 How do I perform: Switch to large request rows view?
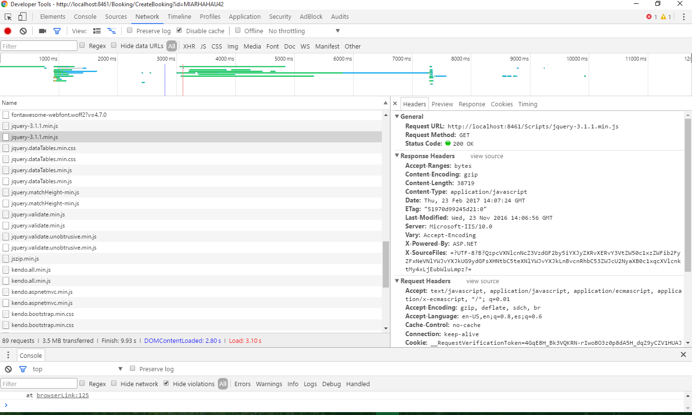[x=97, y=31]
